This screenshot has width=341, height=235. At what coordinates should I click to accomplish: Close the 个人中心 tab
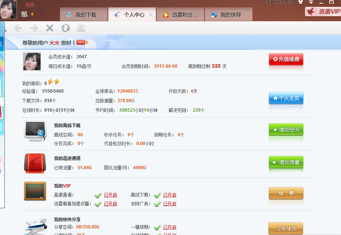coord(151,15)
